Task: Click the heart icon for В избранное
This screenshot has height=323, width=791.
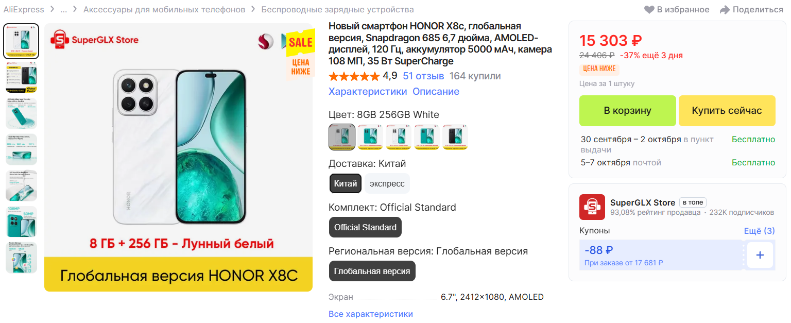Action: (x=649, y=10)
